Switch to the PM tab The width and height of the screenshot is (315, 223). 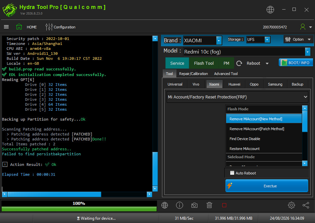click(x=226, y=63)
